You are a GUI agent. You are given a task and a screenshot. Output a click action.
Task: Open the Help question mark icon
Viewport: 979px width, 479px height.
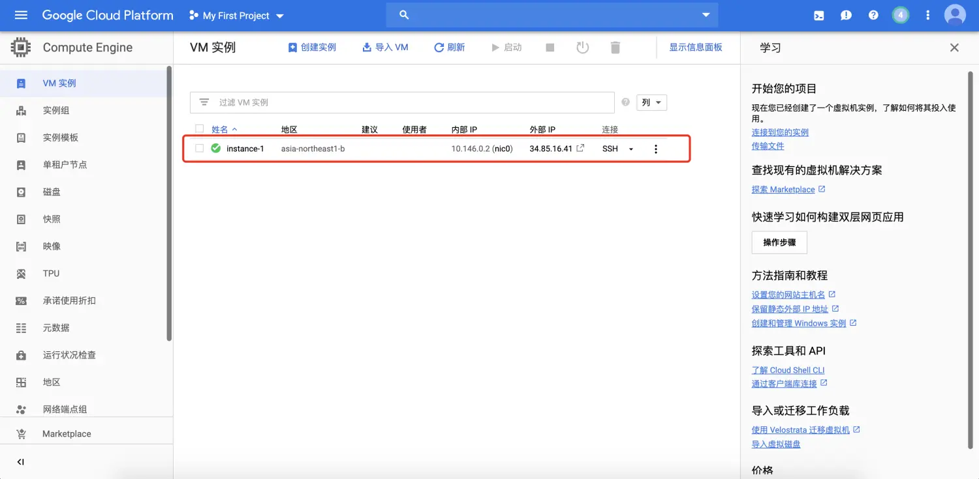pyautogui.click(x=873, y=15)
